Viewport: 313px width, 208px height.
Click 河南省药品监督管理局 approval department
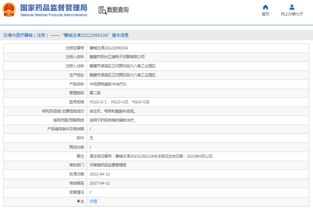click(x=108, y=165)
